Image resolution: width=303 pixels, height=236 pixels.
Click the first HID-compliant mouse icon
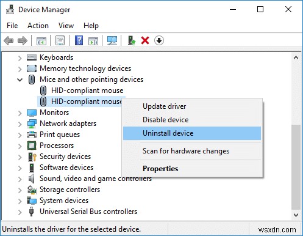(x=43, y=90)
